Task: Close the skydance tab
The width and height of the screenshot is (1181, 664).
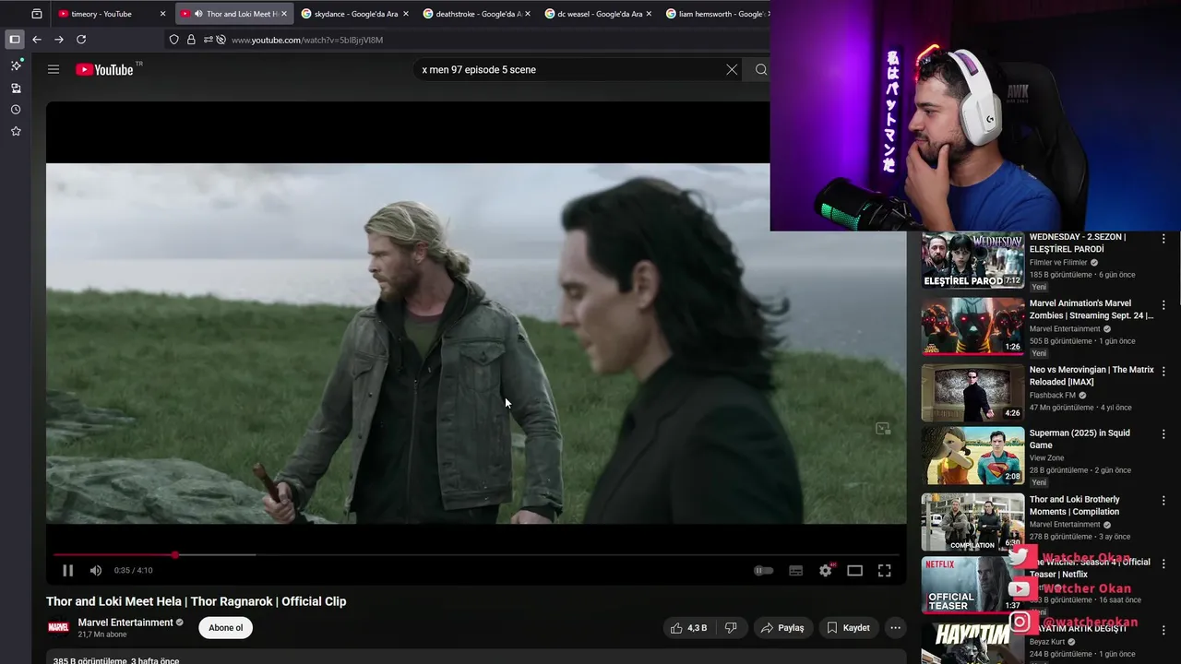Action: click(x=406, y=14)
